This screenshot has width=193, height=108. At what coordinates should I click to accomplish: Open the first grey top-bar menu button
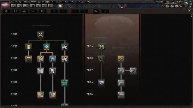click(14, 6)
